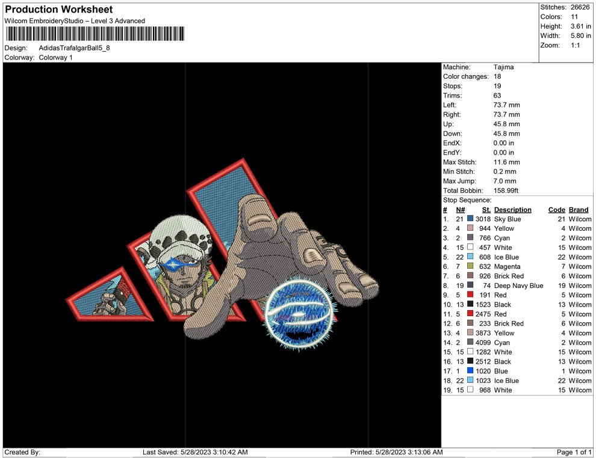
Task: Click the Last Saved timestamp in footer
Action: pyautogui.click(x=196, y=452)
